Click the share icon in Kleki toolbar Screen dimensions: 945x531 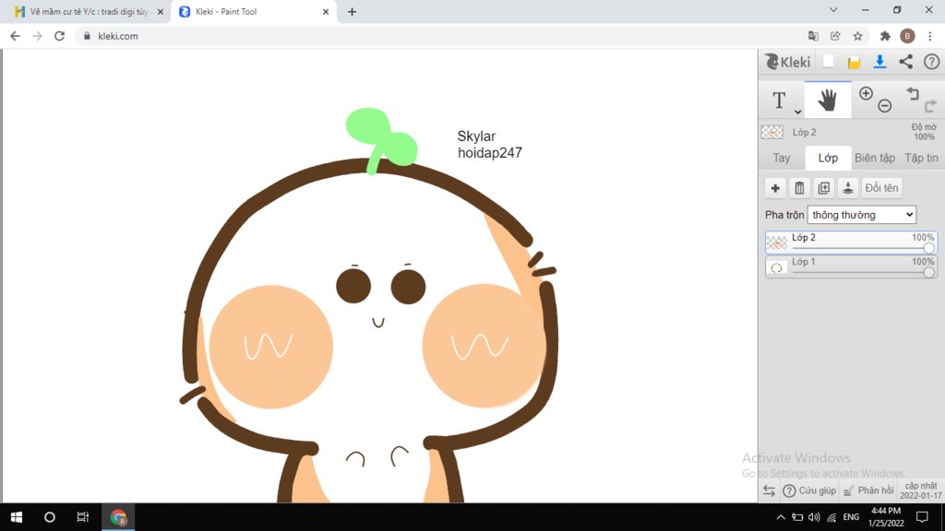click(x=906, y=62)
